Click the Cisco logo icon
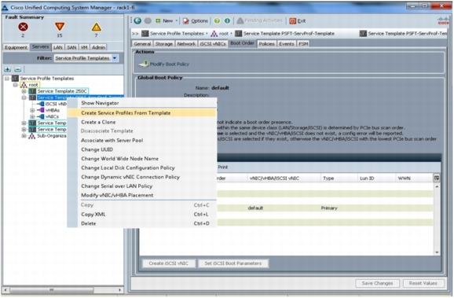The width and height of the screenshot is (454, 298). coord(443,21)
